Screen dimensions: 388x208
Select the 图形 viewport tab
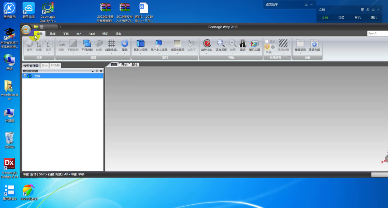coord(114,65)
